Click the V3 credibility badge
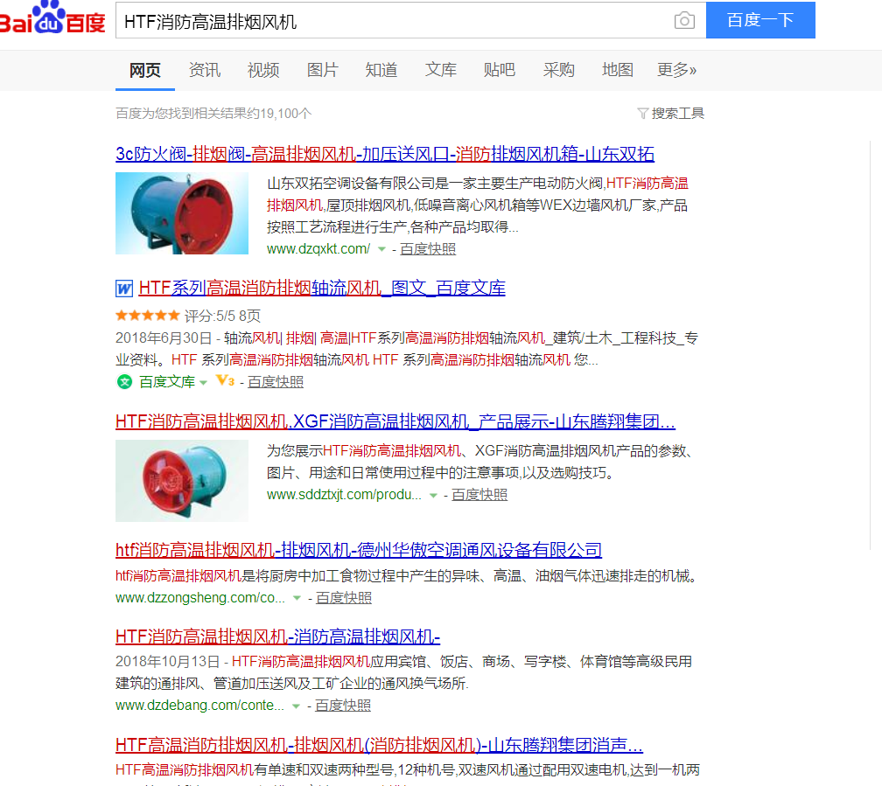Screen dimensions: 882x786 coord(225,380)
